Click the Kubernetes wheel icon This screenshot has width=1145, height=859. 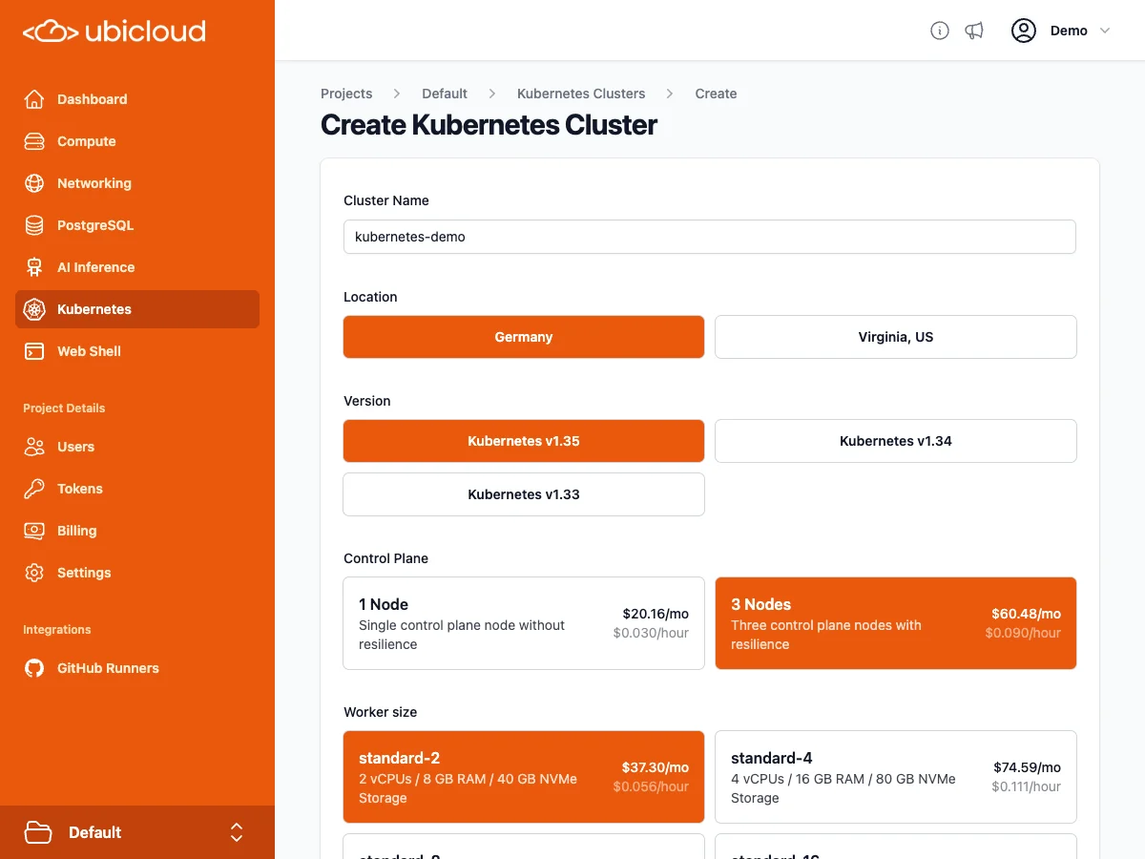tap(34, 309)
